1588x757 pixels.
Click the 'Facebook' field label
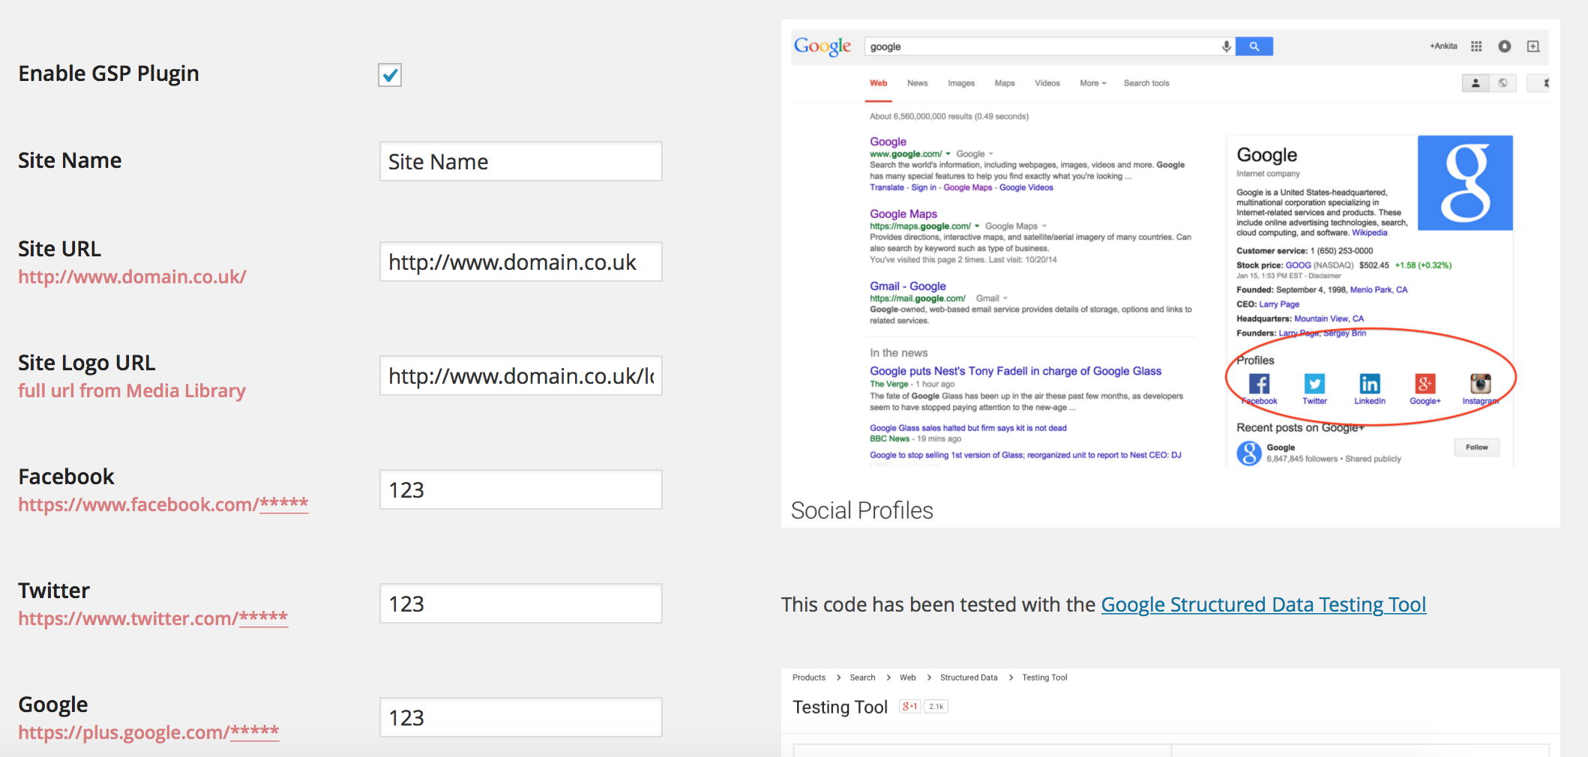[66, 477]
